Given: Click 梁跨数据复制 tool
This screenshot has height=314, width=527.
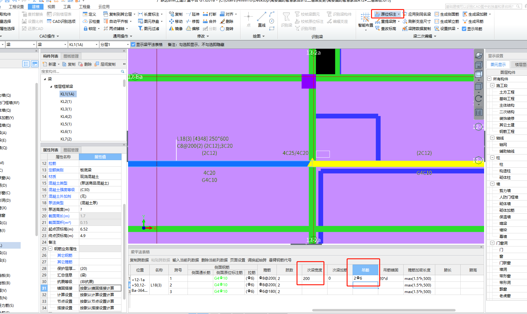Looking at the screenshot, I should coord(417,28).
